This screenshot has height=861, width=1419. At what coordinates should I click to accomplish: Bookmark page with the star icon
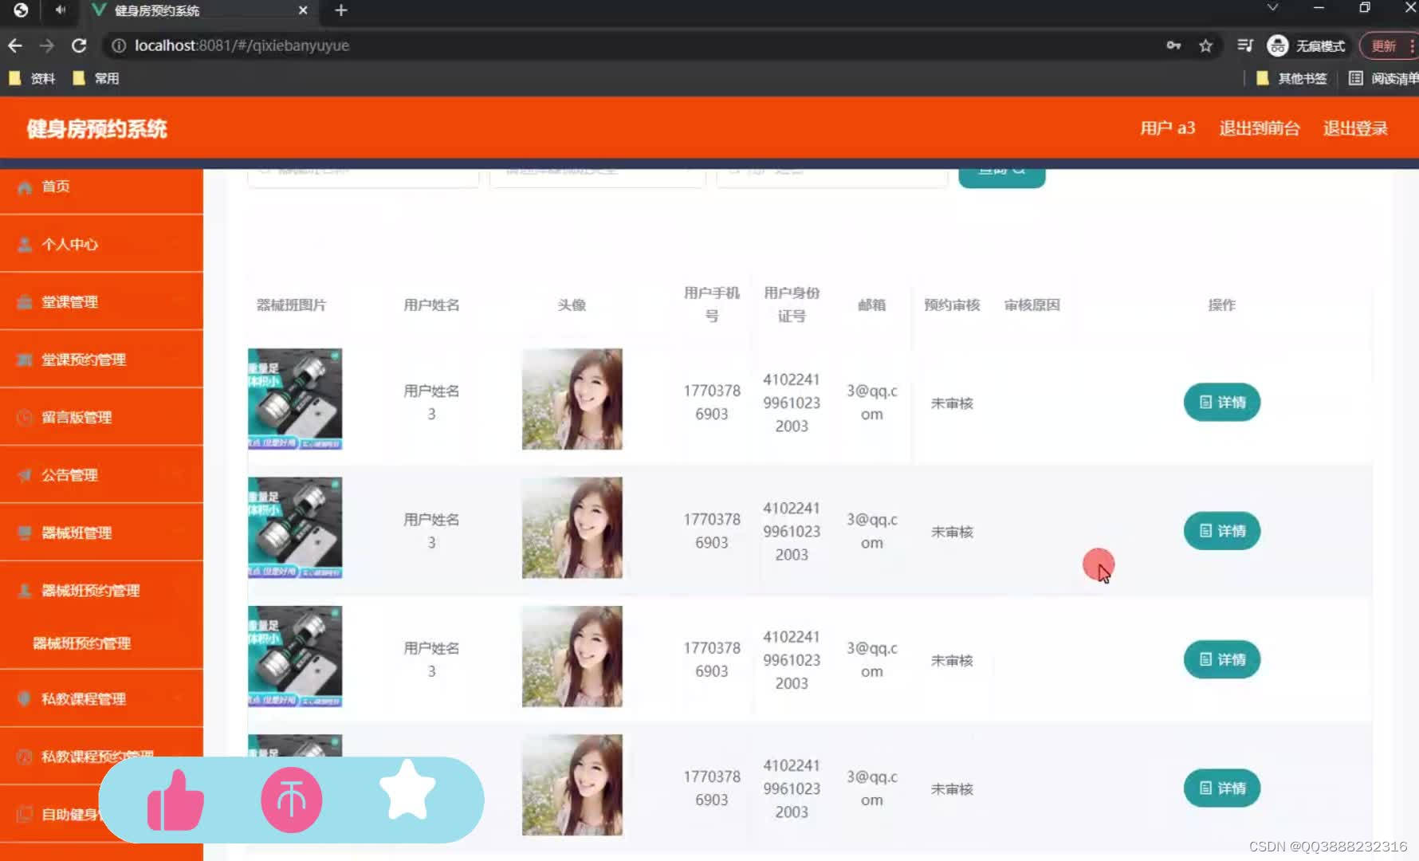[x=1205, y=45]
